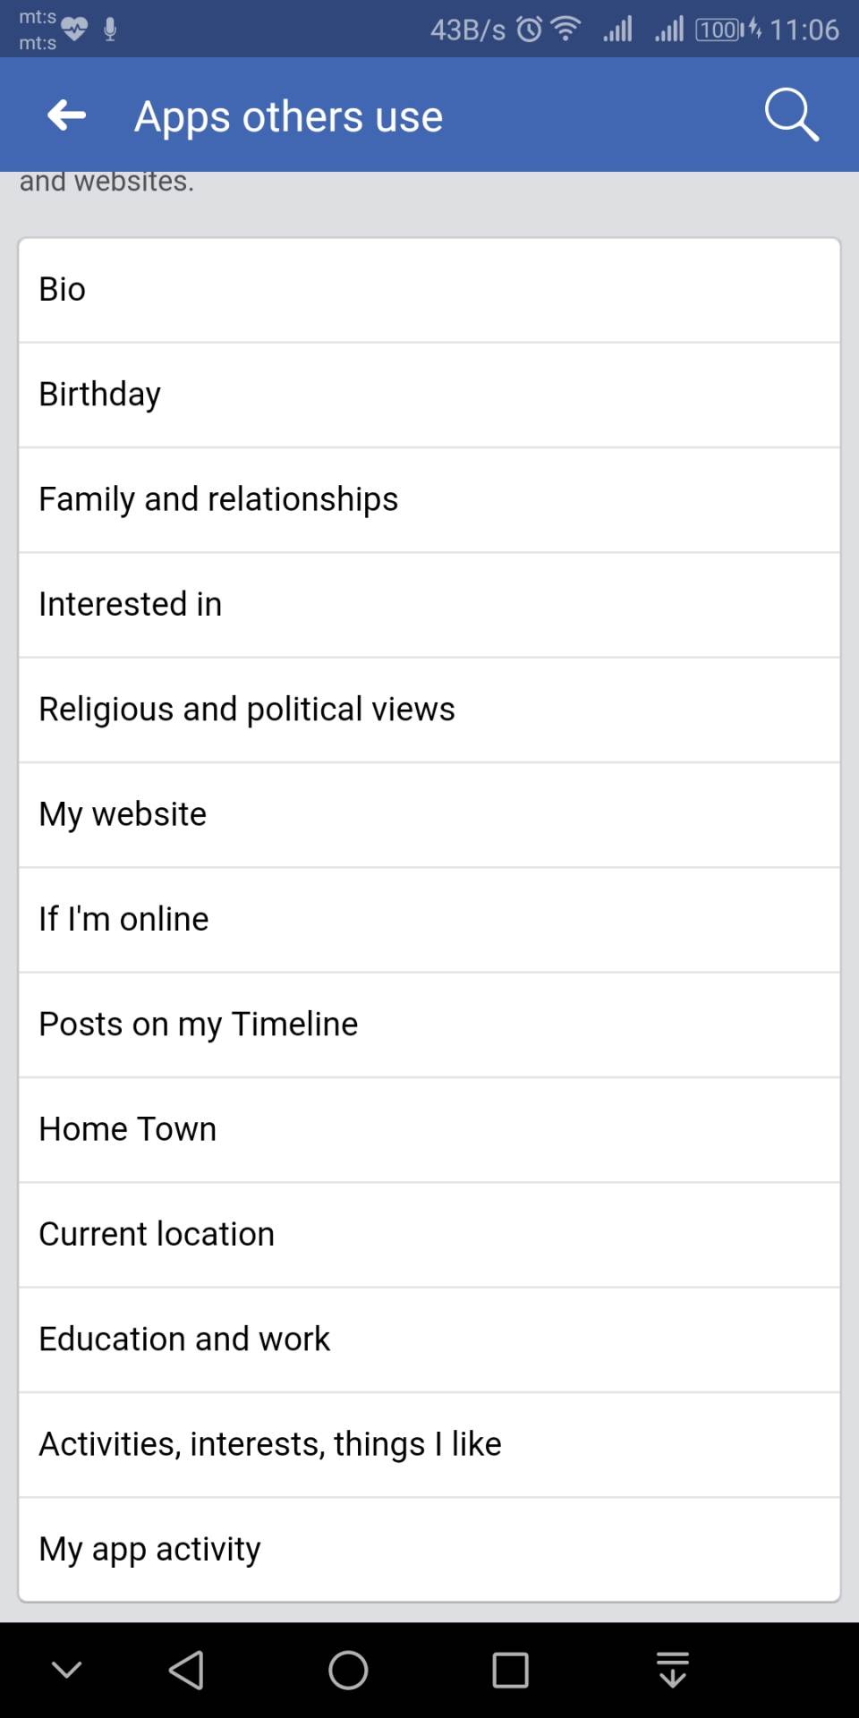Image resolution: width=859 pixels, height=1718 pixels.
Task: Tap My app activity row
Action: 429,1549
